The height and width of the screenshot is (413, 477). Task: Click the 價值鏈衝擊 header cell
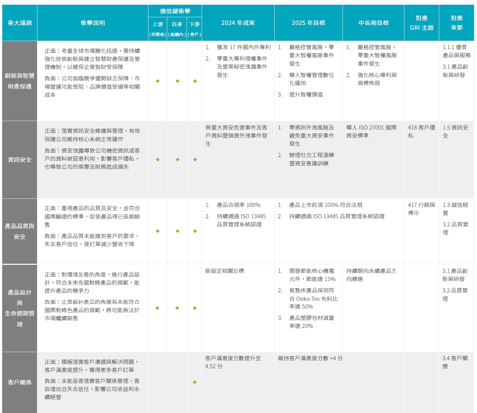175,11
